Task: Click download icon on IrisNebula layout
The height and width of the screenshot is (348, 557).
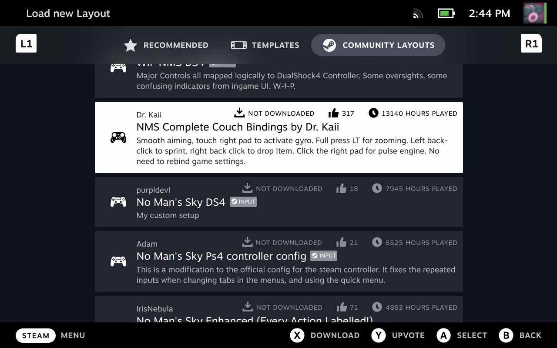Action: point(248,307)
